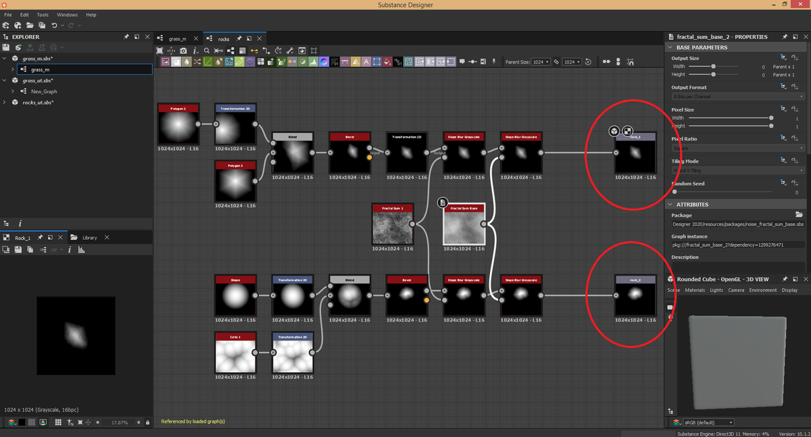Collapse the BASE PARAMETERS section
The width and height of the screenshot is (811, 437).
(670, 47)
